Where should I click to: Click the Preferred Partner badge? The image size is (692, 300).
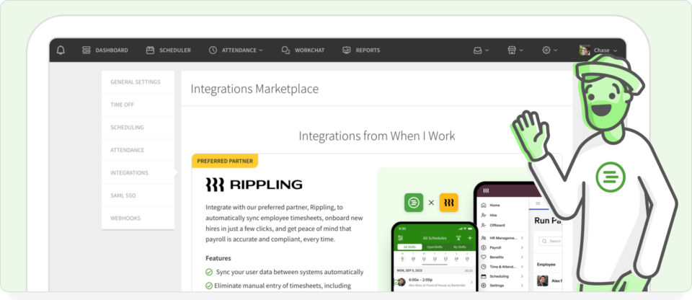(224, 161)
